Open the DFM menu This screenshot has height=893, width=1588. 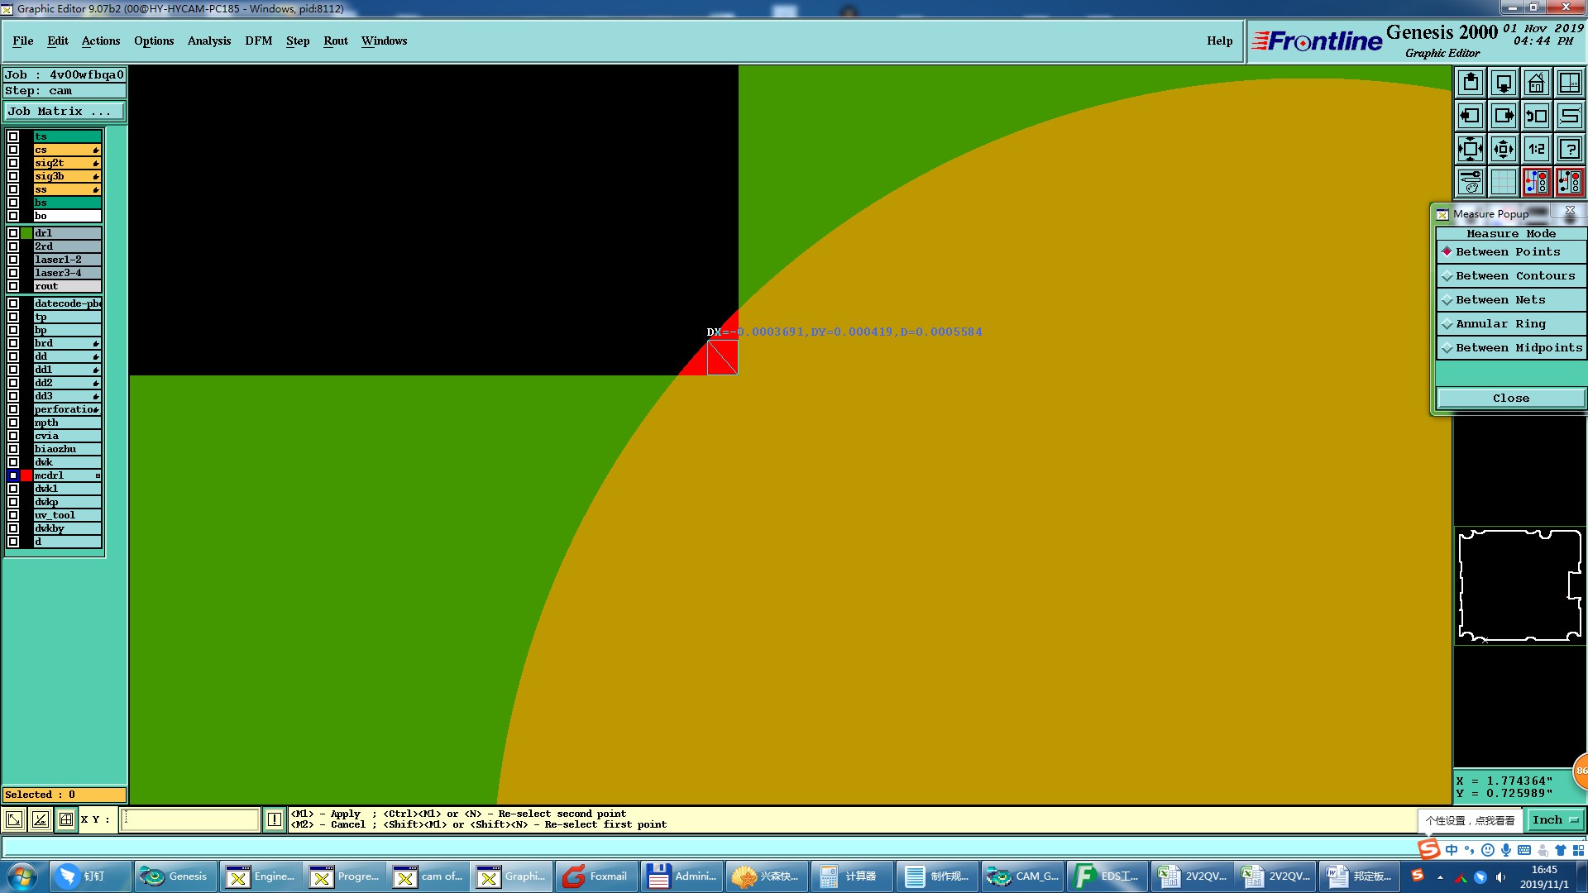pyautogui.click(x=258, y=41)
